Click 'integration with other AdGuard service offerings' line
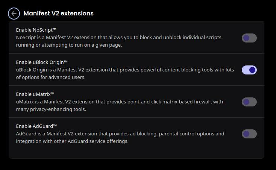This screenshot has width=276, height=170. [72, 141]
